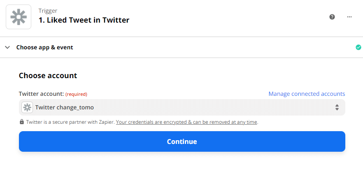
Task: Expand the Choose app & event section
Action: coord(45,47)
